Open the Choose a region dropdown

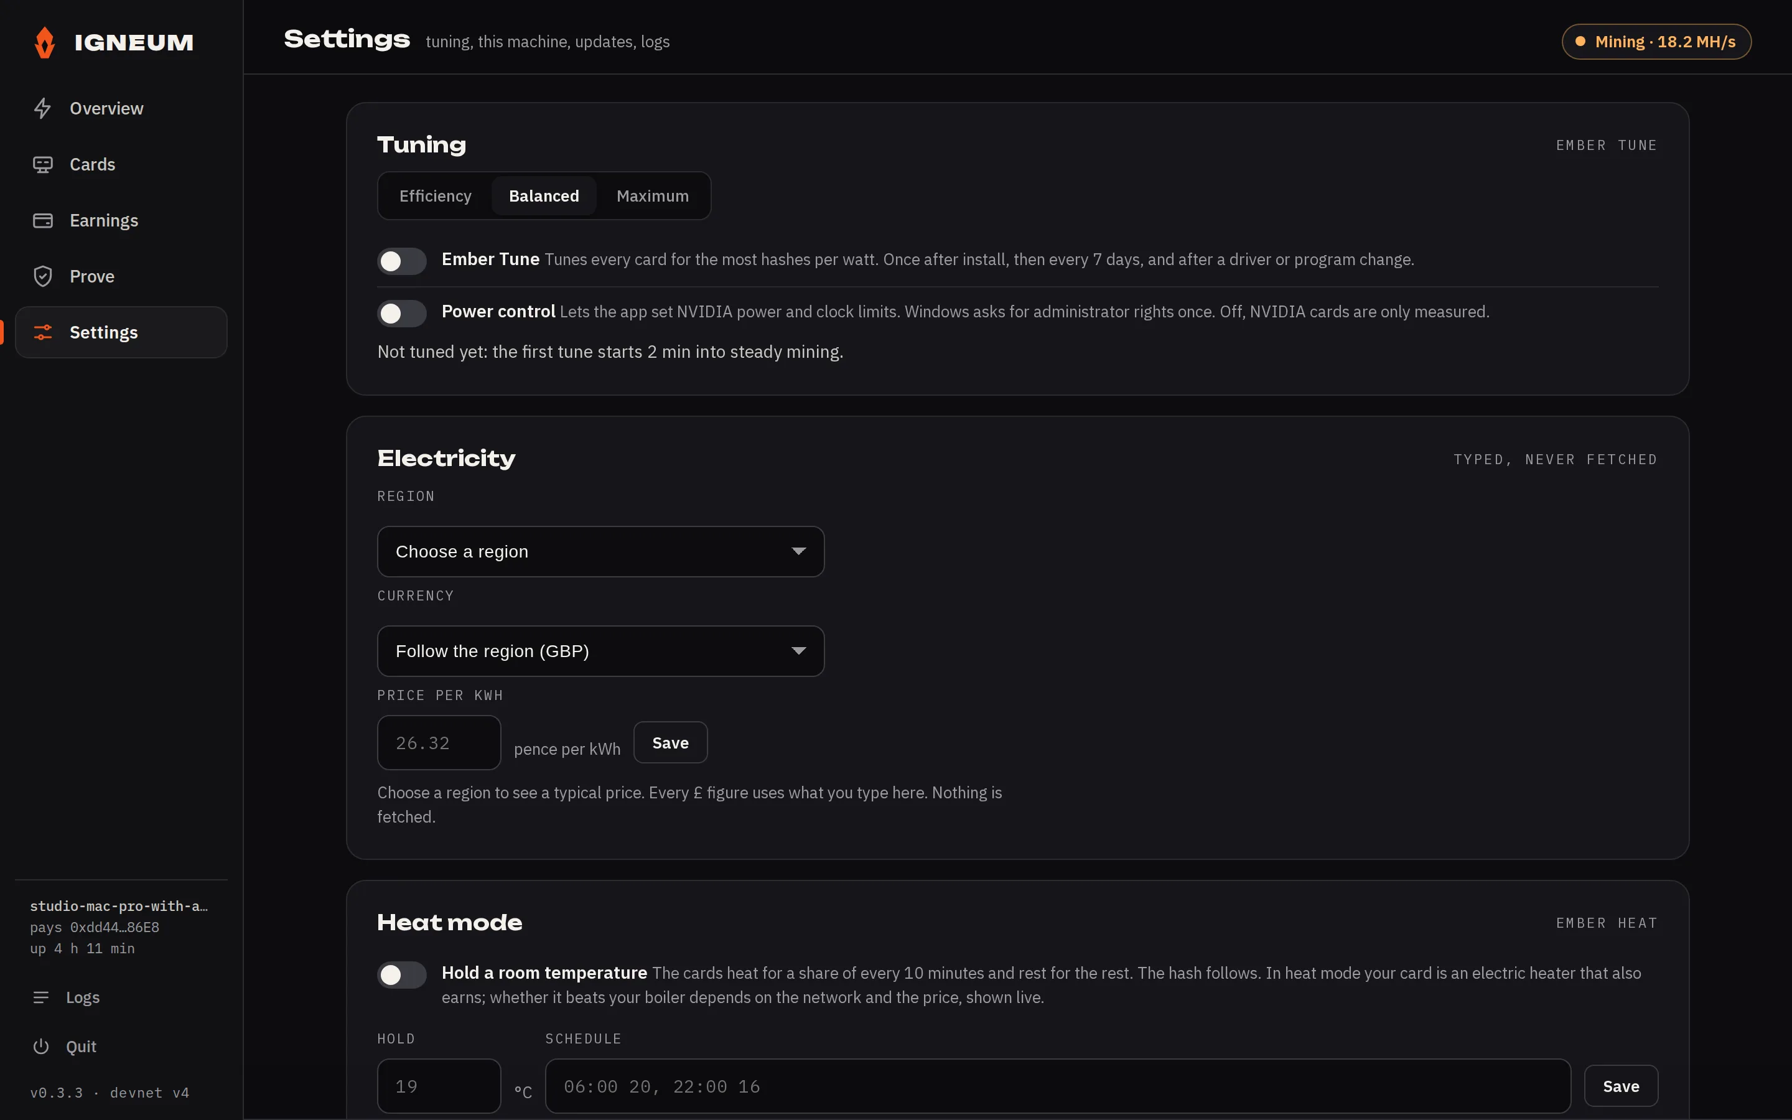(x=600, y=552)
